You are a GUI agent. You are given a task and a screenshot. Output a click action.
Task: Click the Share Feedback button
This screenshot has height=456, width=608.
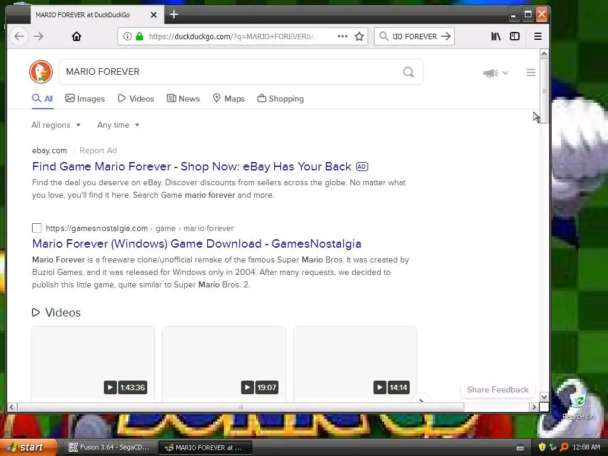tap(498, 389)
